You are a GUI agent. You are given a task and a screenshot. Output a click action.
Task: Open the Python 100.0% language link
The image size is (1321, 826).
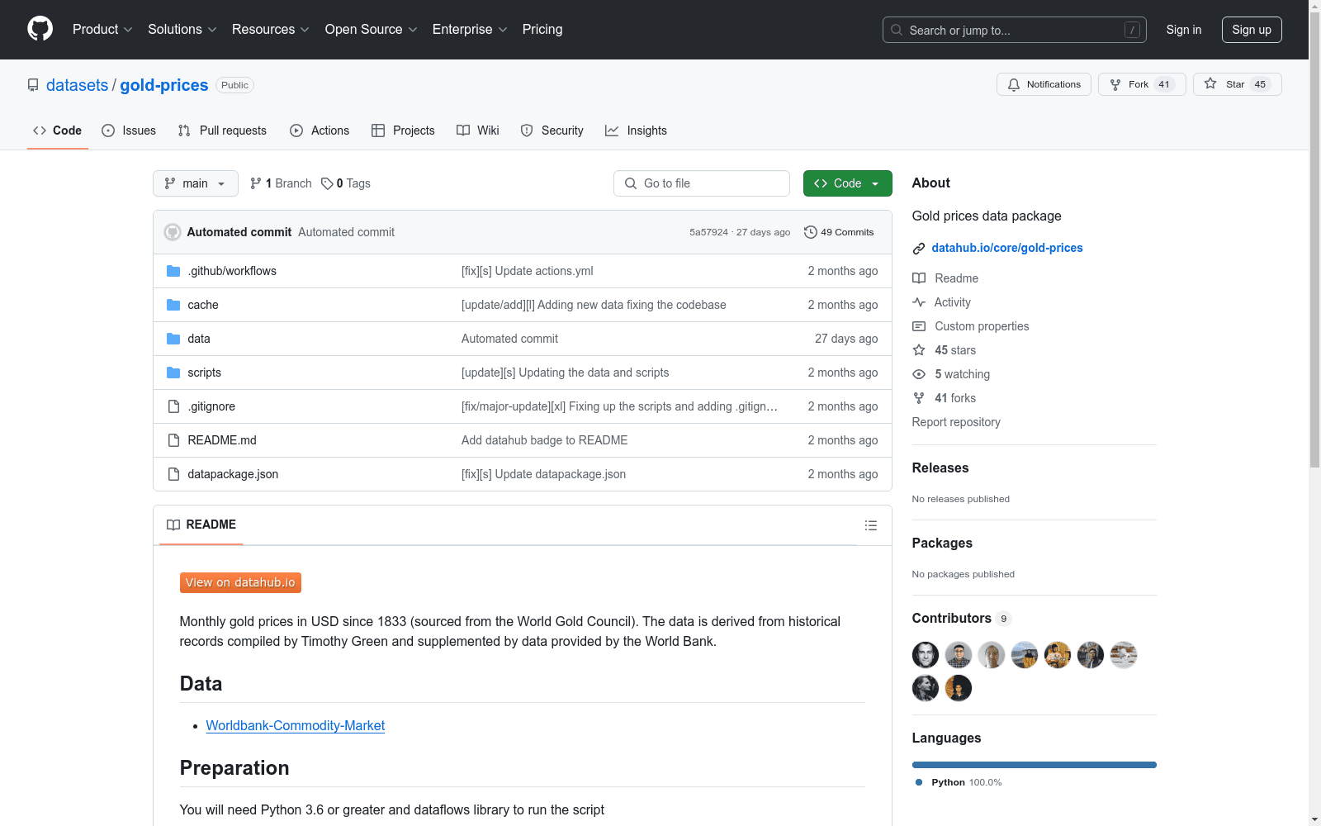click(959, 782)
